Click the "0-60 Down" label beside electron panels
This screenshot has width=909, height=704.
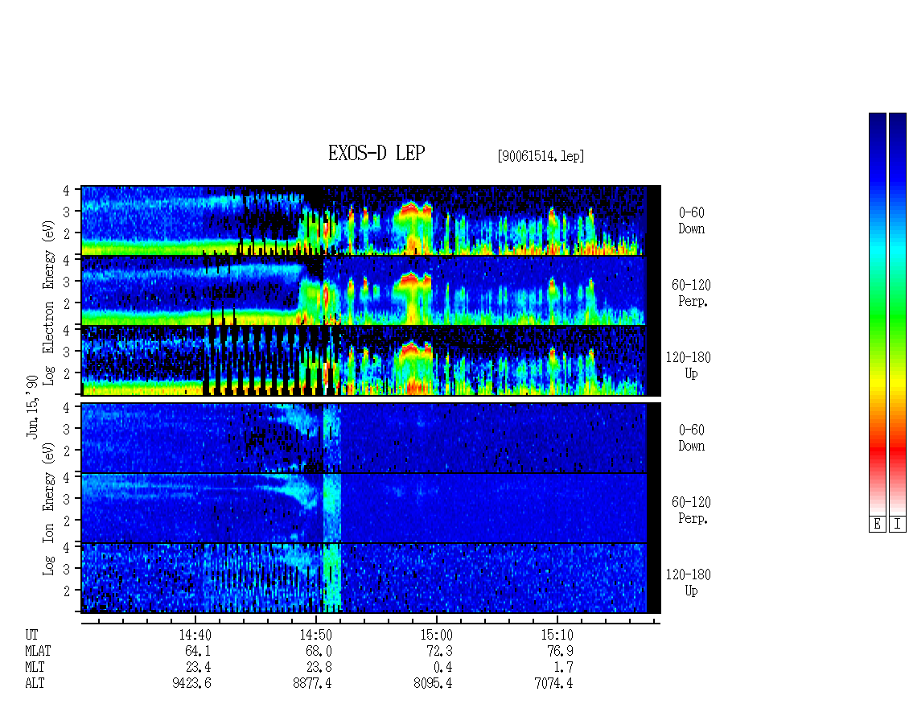tap(692, 220)
